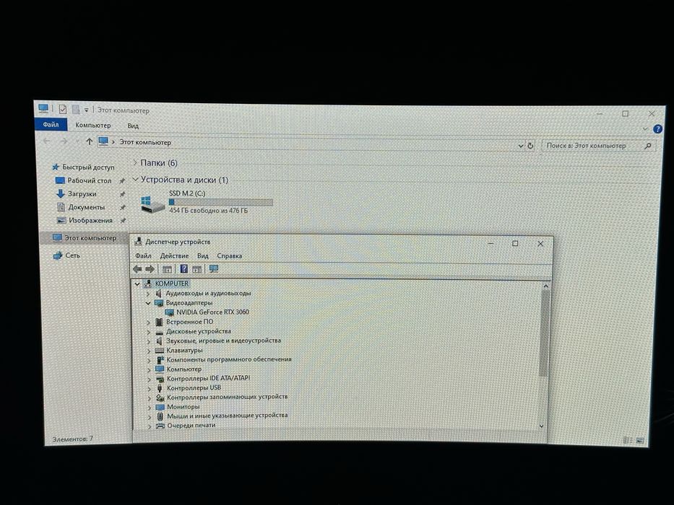Image resolution: width=674 pixels, height=505 pixels.
Task: Click the Очереди печати printer icon
Action: click(x=160, y=426)
